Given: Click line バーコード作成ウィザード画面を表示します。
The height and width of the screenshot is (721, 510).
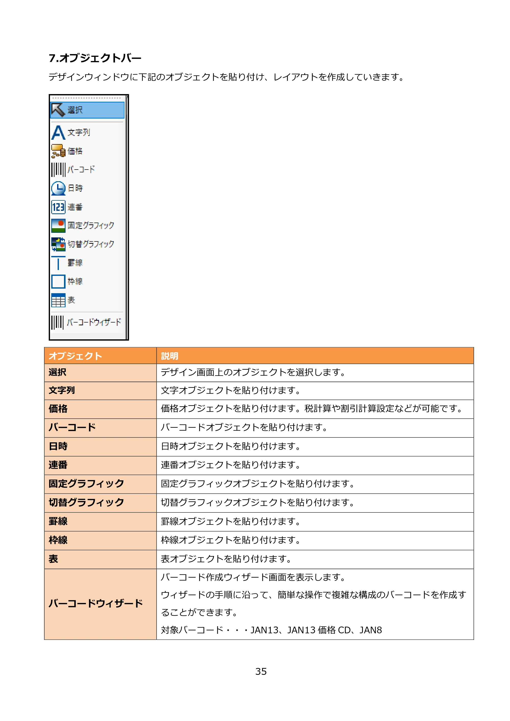Looking at the screenshot, I should [x=253, y=577].
